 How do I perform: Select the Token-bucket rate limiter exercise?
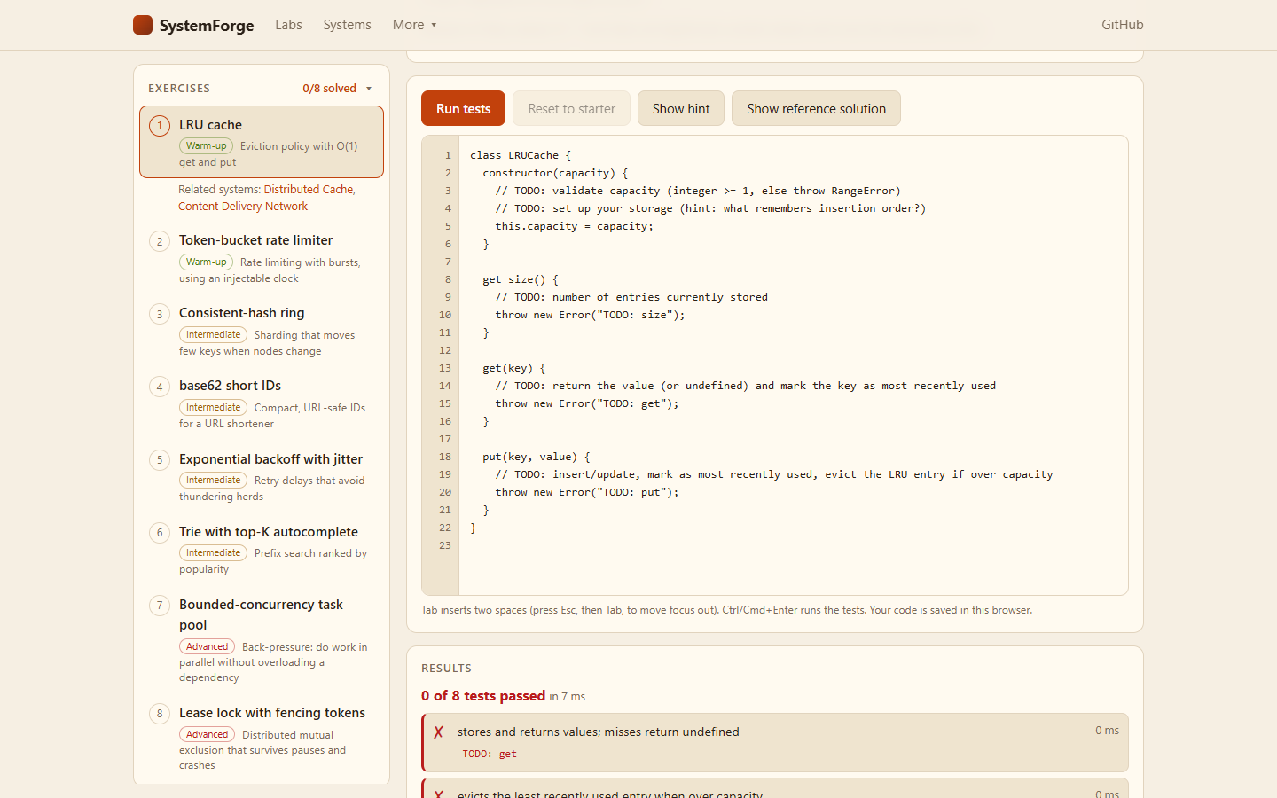262,258
